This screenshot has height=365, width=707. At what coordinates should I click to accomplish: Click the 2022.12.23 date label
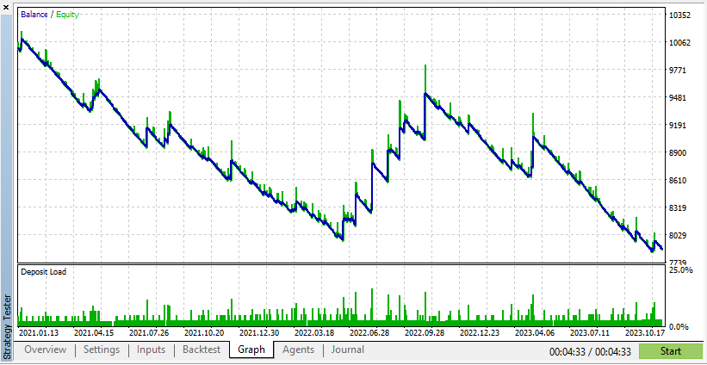480,333
